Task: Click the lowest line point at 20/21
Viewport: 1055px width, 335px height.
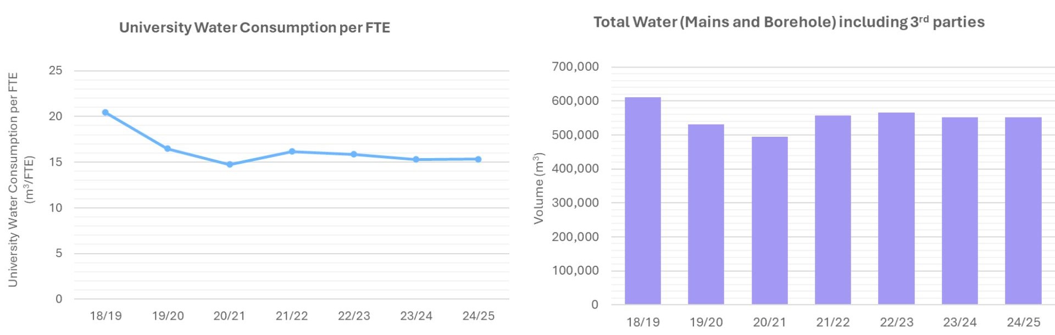Action: [x=230, y=164]
